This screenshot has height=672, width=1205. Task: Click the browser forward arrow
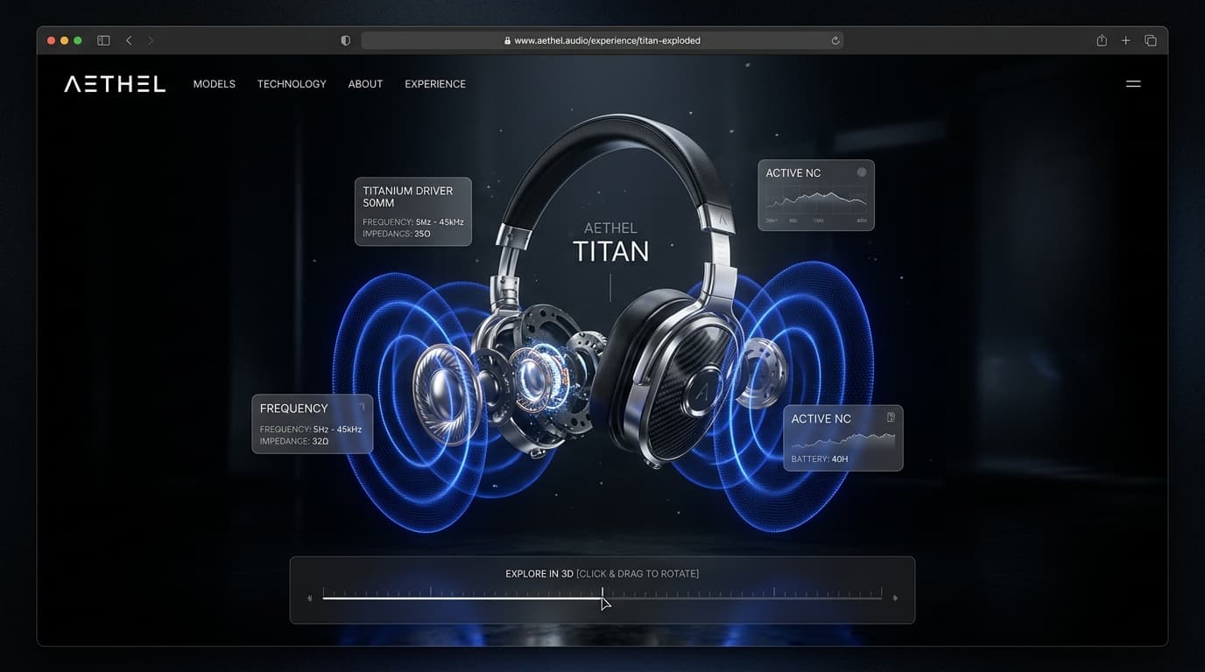pos(151,40)
